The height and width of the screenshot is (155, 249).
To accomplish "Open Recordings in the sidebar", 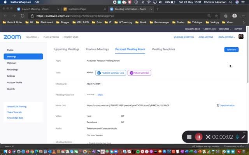I will (12, 70).
